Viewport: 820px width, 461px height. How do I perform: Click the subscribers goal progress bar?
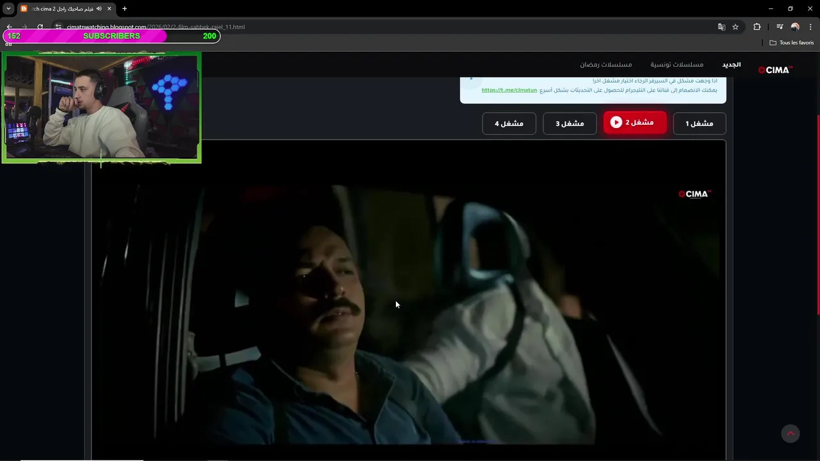click(111, 36)
